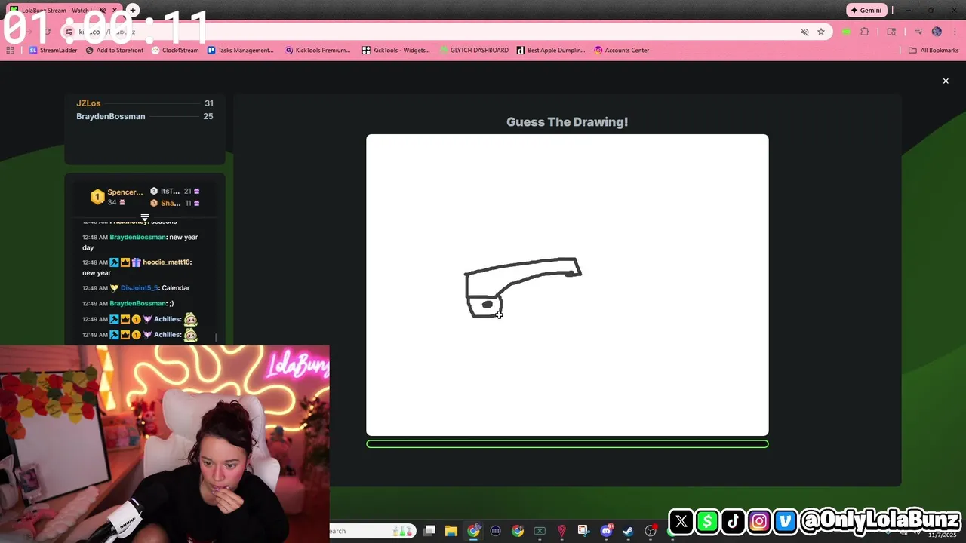
Task: Click the taskbar date 11/7/2025
Action: click(x=942, y=535)
